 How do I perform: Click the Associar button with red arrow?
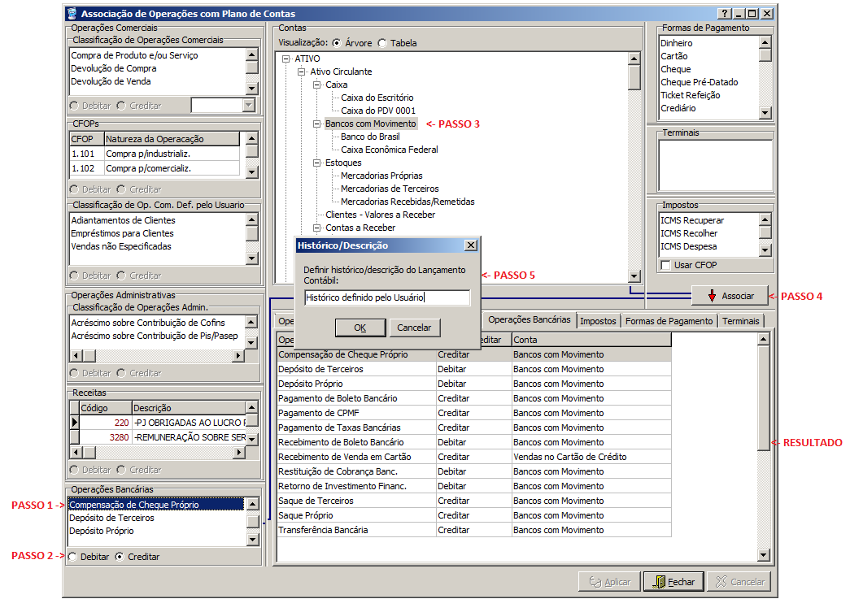(x=730, y=296)
